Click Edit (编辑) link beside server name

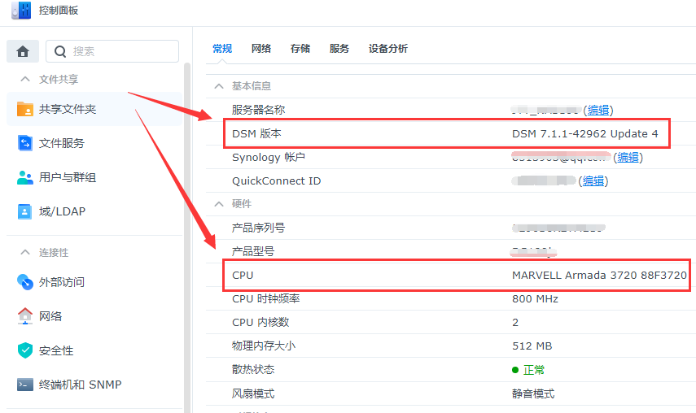[x=600, y=110]
